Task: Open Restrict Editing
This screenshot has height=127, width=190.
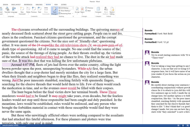Action: [112, 11]
